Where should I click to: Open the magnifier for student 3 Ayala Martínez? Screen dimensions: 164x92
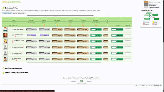10,41
